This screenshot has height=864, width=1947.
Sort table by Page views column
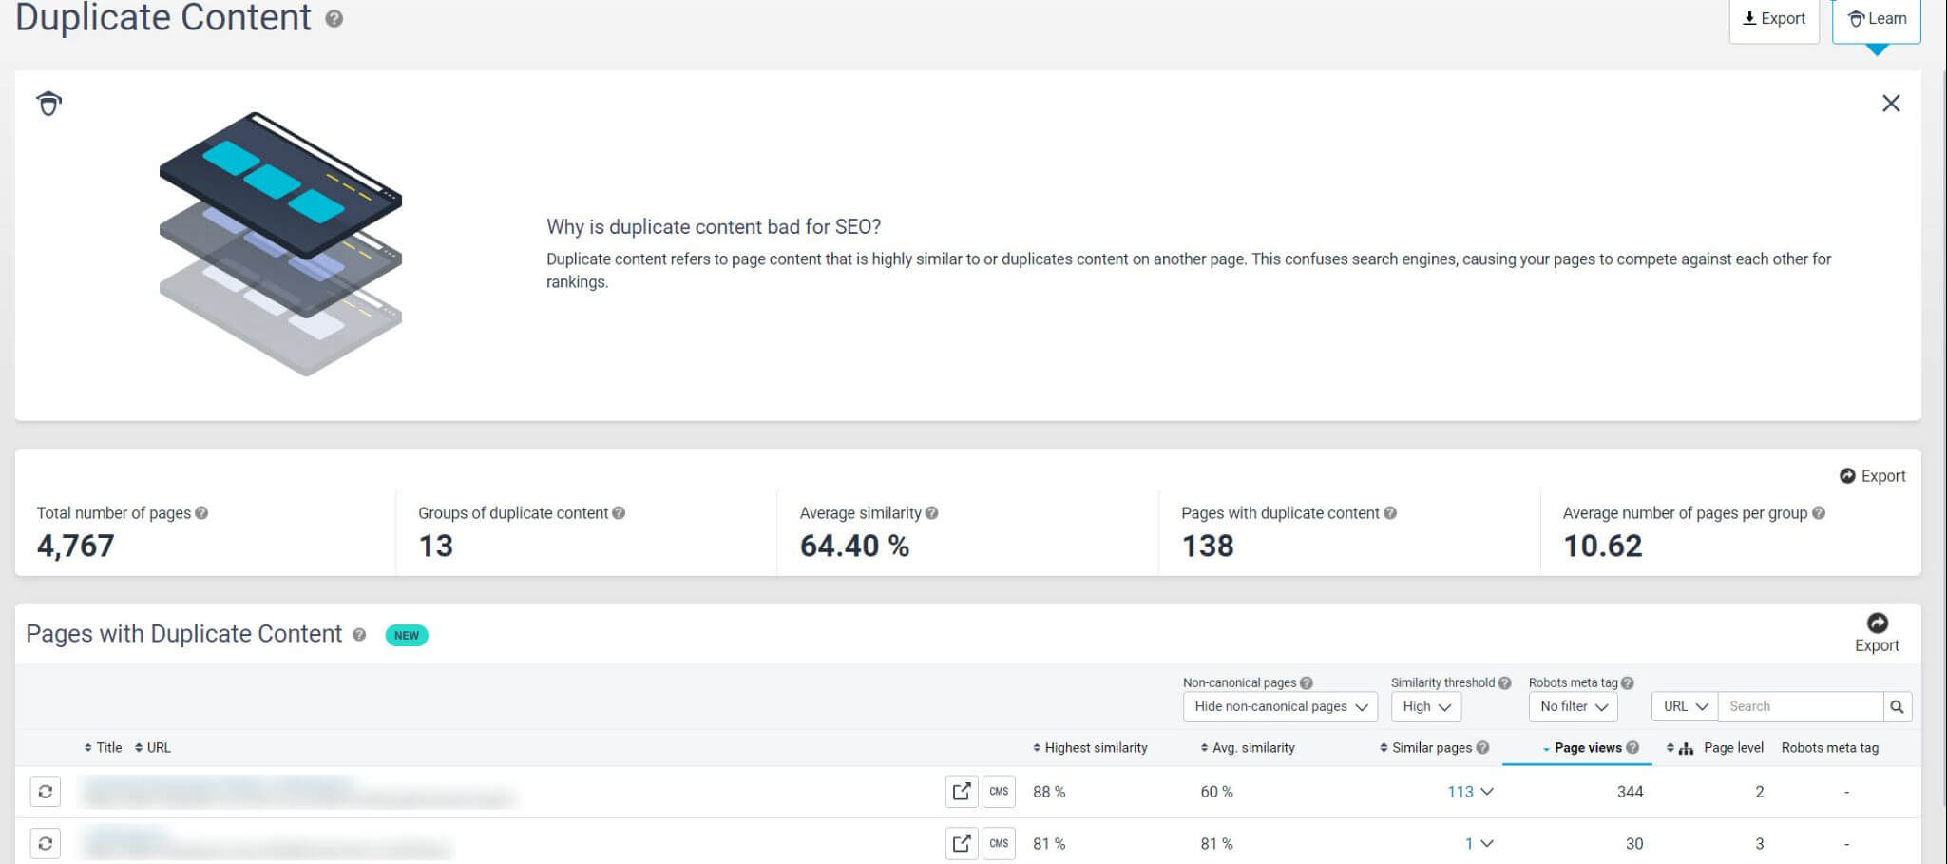coord(1587,748)
